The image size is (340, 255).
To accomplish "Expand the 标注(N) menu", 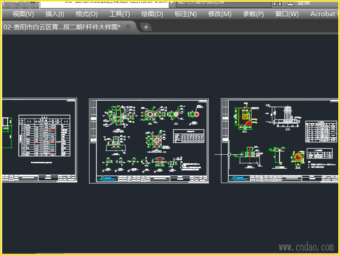I will 186,14.
